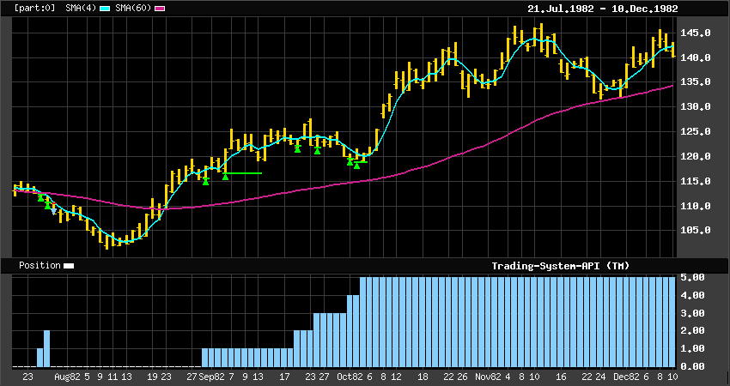Click the Position panel label
Screen dimensions: 730x386
(x=40, y=266)
